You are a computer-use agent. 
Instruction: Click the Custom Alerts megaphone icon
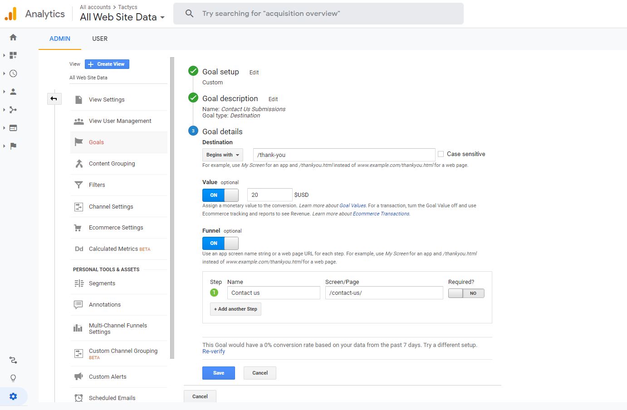78,377
